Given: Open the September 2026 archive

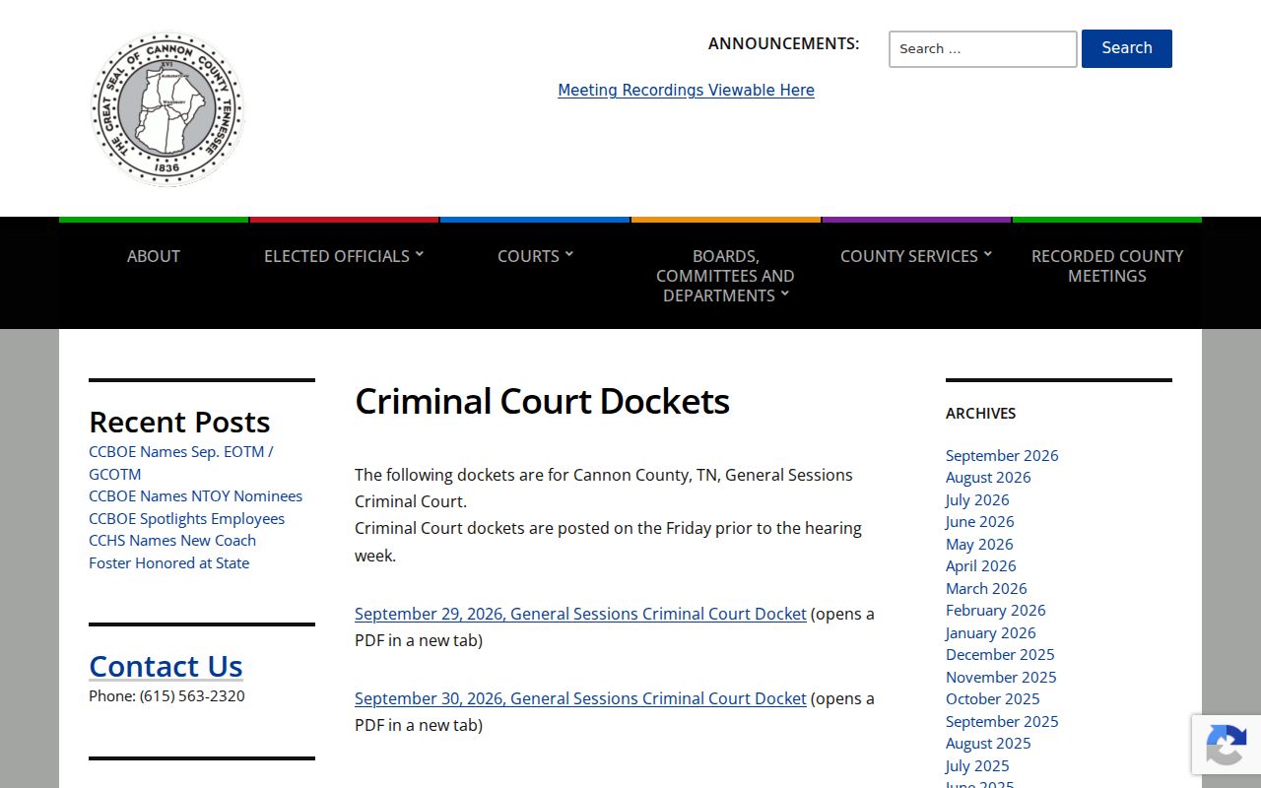Looking at the screenshot, I should [x=1002, y=455].
